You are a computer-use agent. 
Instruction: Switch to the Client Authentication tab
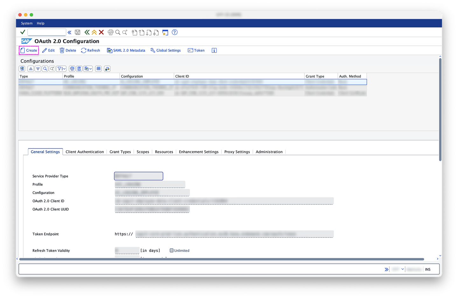[85, 152]
